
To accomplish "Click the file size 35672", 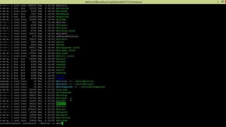I will coord(33,34).
